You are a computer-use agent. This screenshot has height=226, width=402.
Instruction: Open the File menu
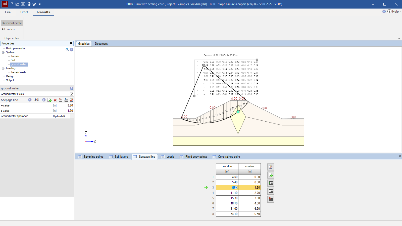(x=8, y=12)
